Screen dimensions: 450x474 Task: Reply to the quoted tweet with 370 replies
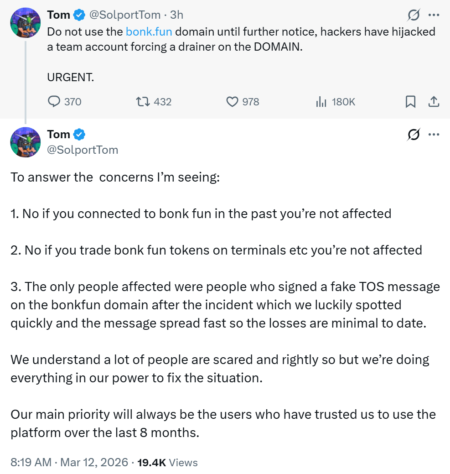click(54, 101)
